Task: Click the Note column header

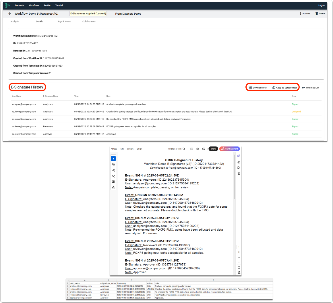Action: (108, 96)
